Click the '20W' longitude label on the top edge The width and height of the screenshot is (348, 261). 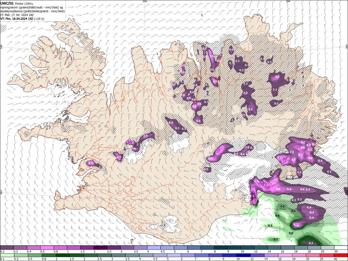click(145, 1)
